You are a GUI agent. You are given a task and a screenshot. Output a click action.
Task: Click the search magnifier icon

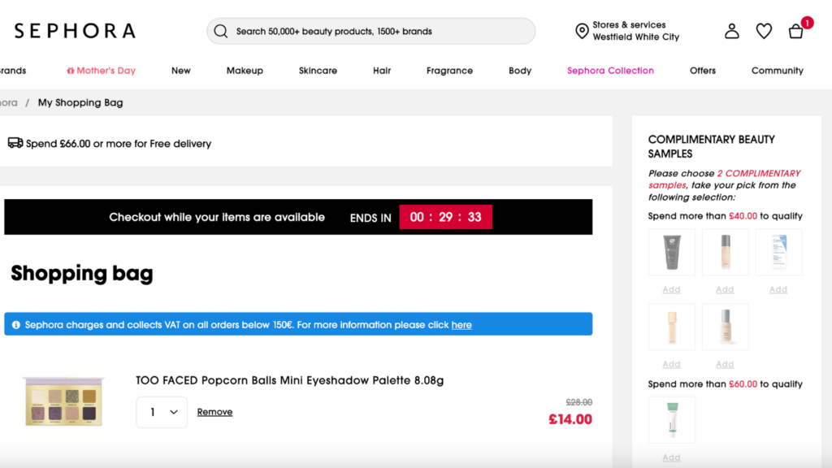click(x=220, y=31)
